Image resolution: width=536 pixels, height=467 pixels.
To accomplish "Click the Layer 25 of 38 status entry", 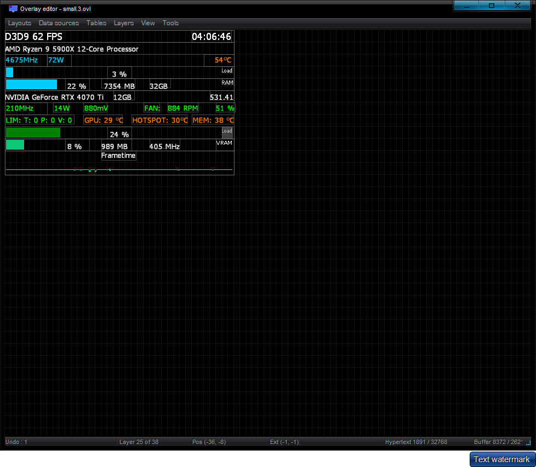I will [x=139, y=442].
